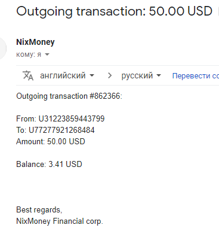Click the To: label in the message

tap(21, 130)
